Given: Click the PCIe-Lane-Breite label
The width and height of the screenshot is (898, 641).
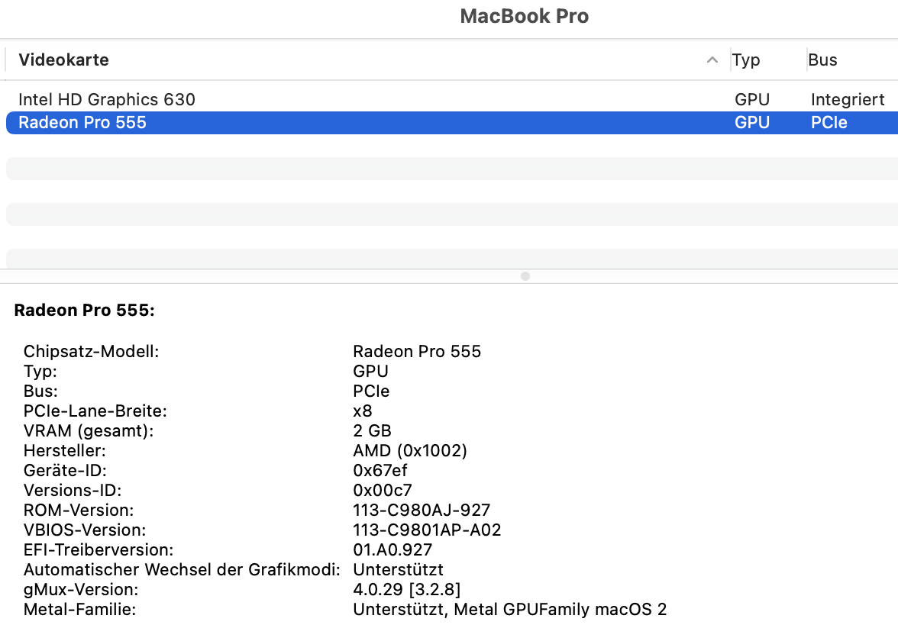Looking at the screenshot, I should pyautogui.click(x=95, y=411).
